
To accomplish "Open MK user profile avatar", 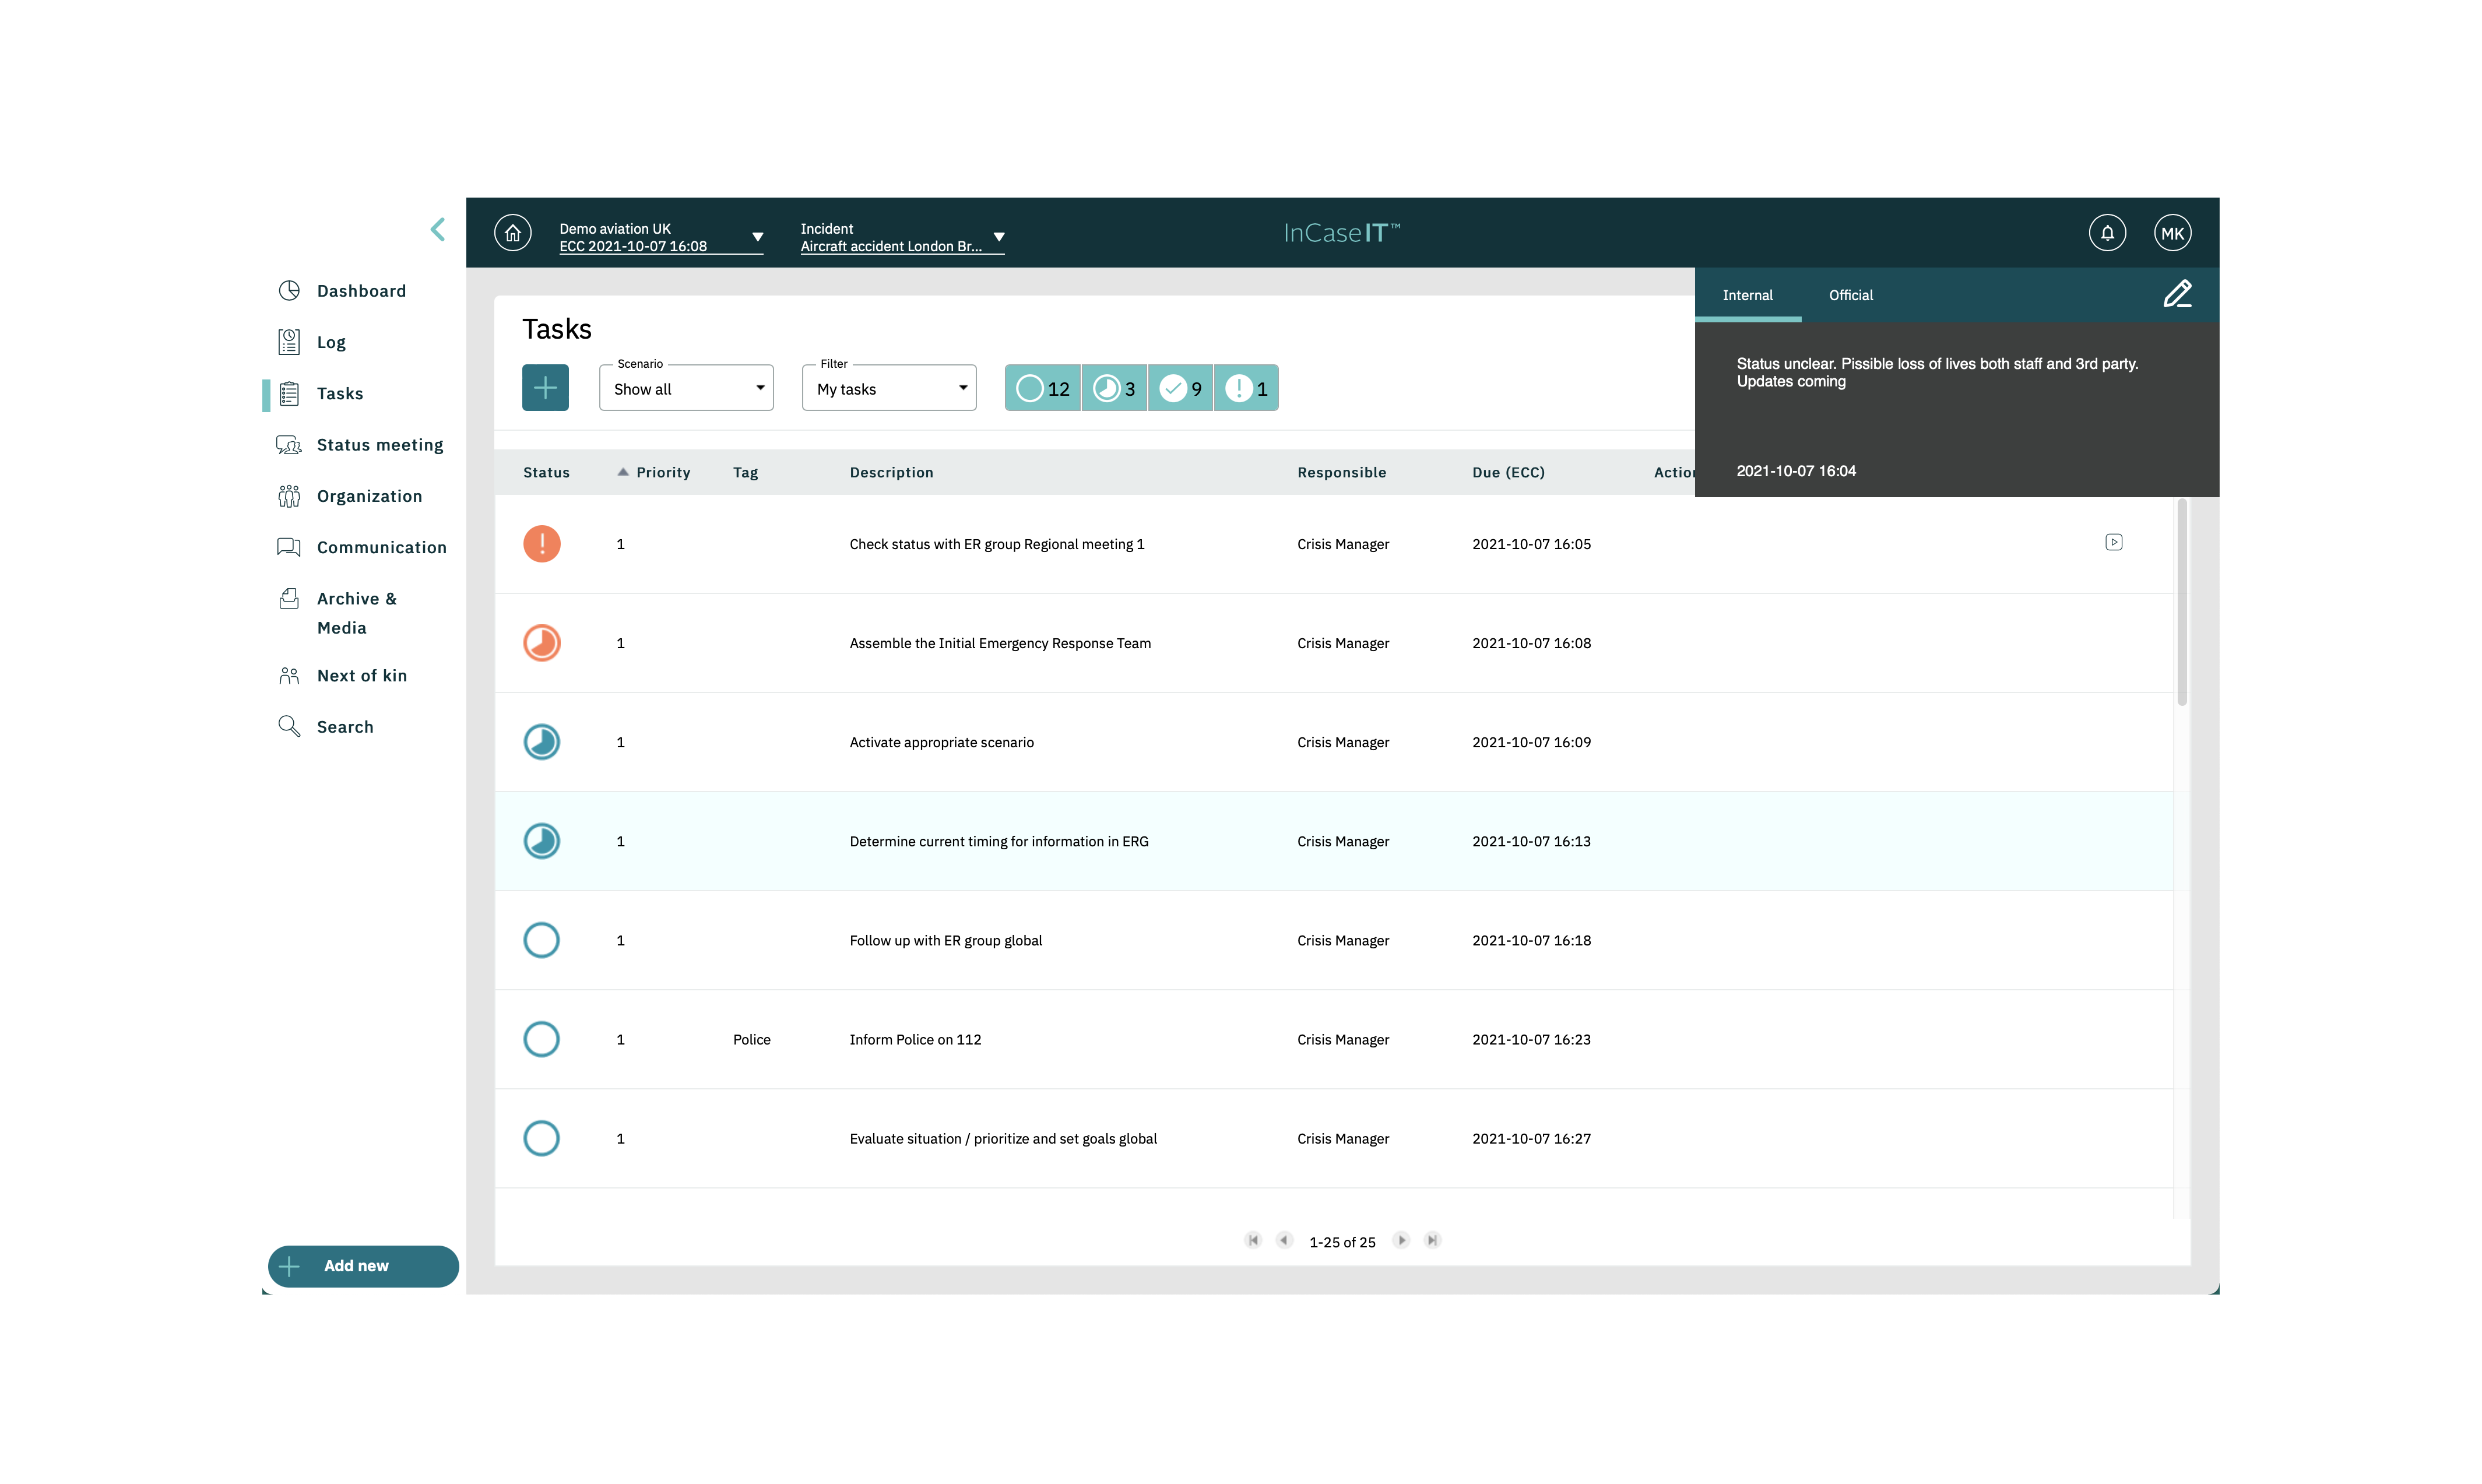I will coord(2172,233).
